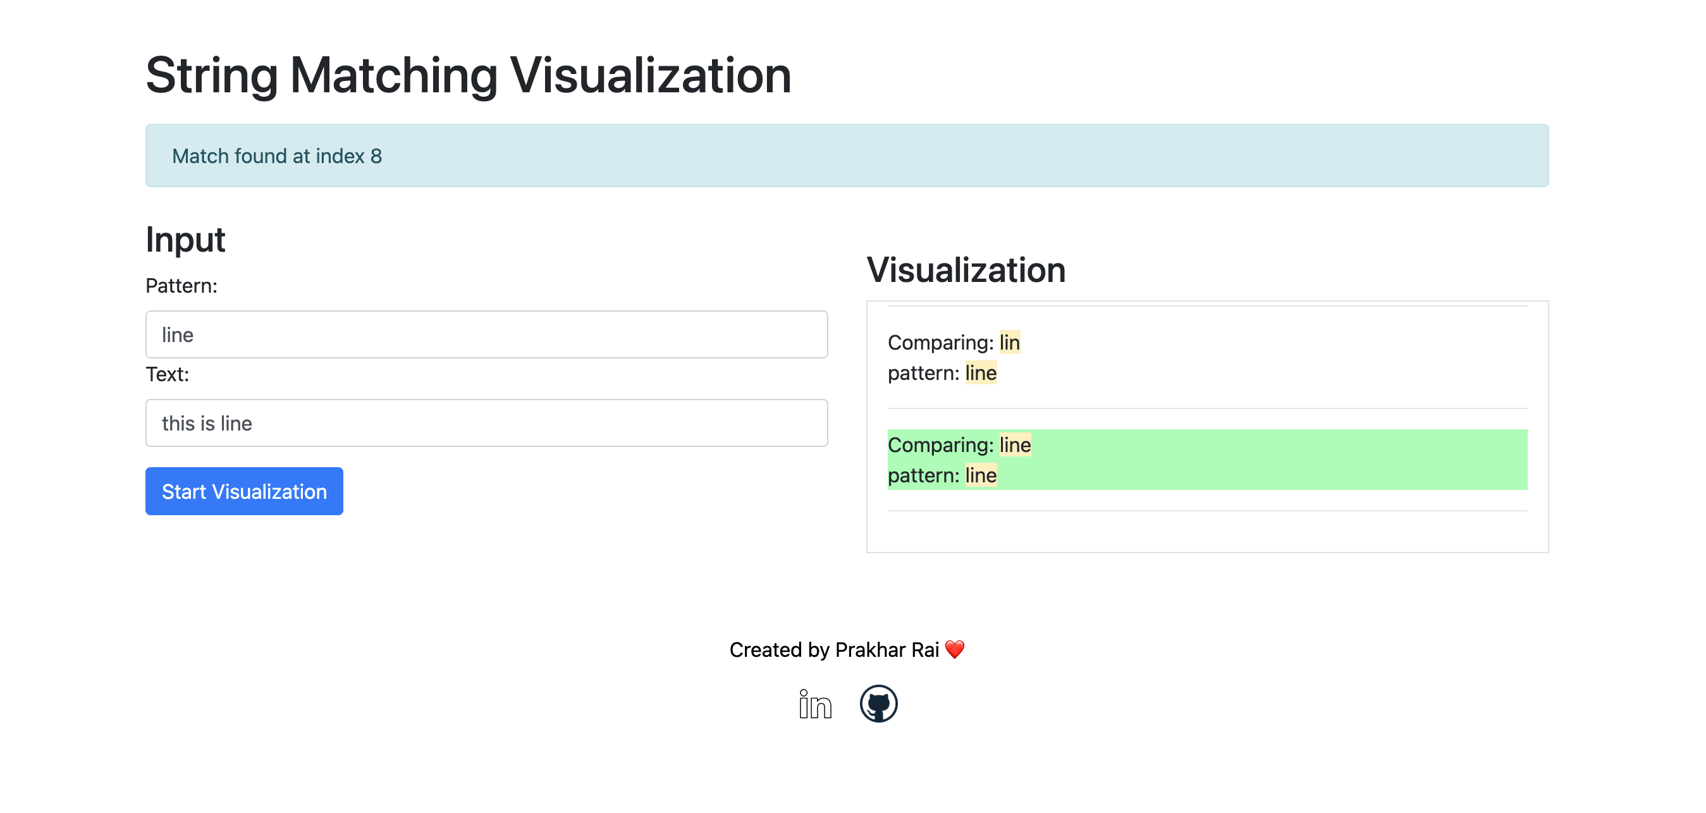Click the 'Pattern:' label above the first input
This screenshot has height=813, width=1706.
(x=181, y=284)
